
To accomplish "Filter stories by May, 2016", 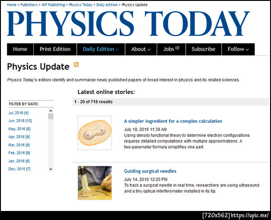I will [19, 129].
